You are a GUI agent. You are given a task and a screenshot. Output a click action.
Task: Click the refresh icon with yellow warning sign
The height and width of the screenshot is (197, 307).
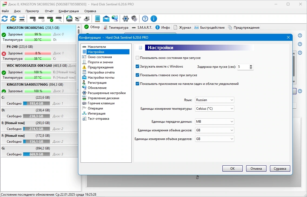click(x=13, y=19)
